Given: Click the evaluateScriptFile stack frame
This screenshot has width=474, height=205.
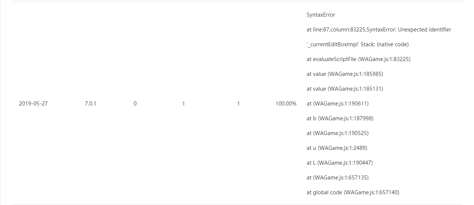Looking at the screenshot, I should pos(358,59).
